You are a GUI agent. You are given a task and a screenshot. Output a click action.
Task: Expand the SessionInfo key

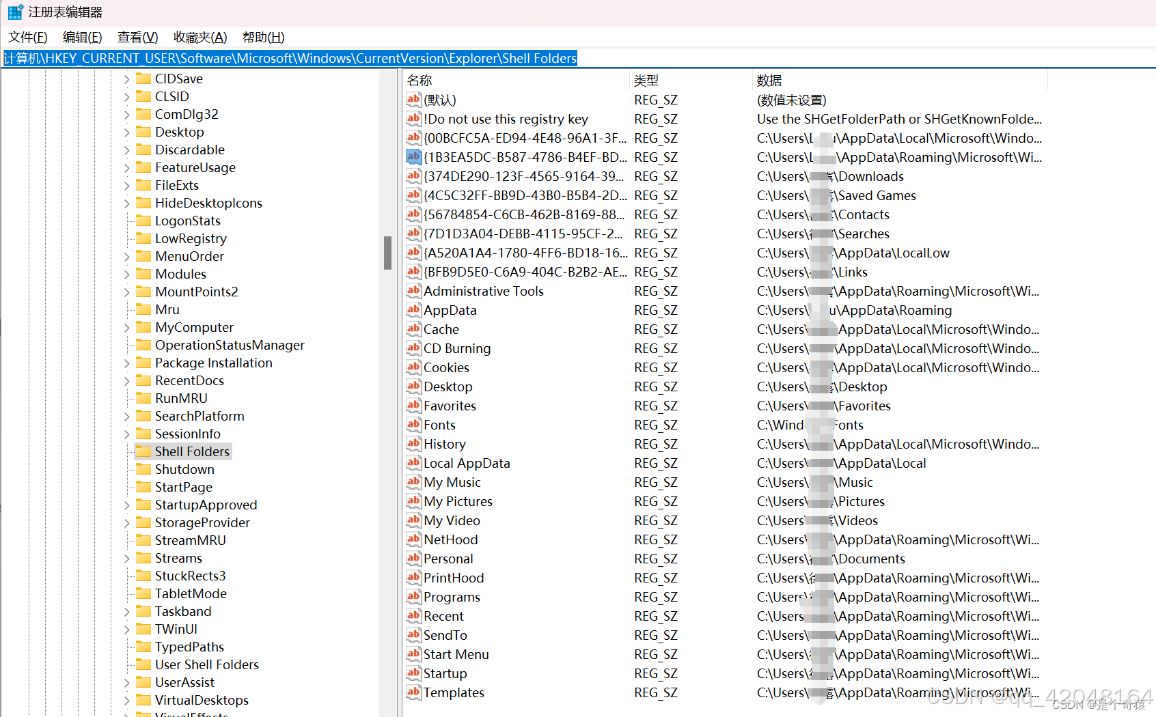(x=127, y=434)
